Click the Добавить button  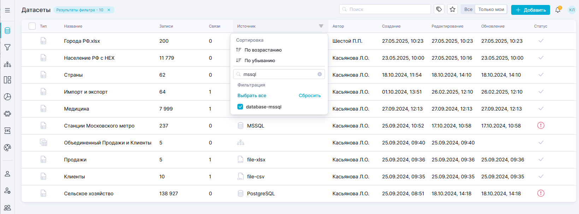pos(530,10)
